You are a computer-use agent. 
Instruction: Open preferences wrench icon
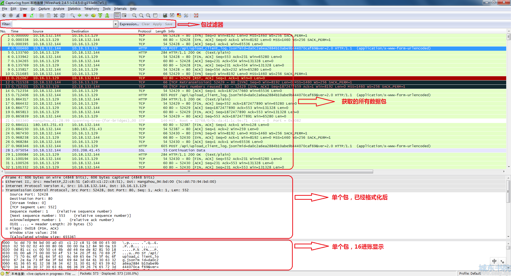186,15
